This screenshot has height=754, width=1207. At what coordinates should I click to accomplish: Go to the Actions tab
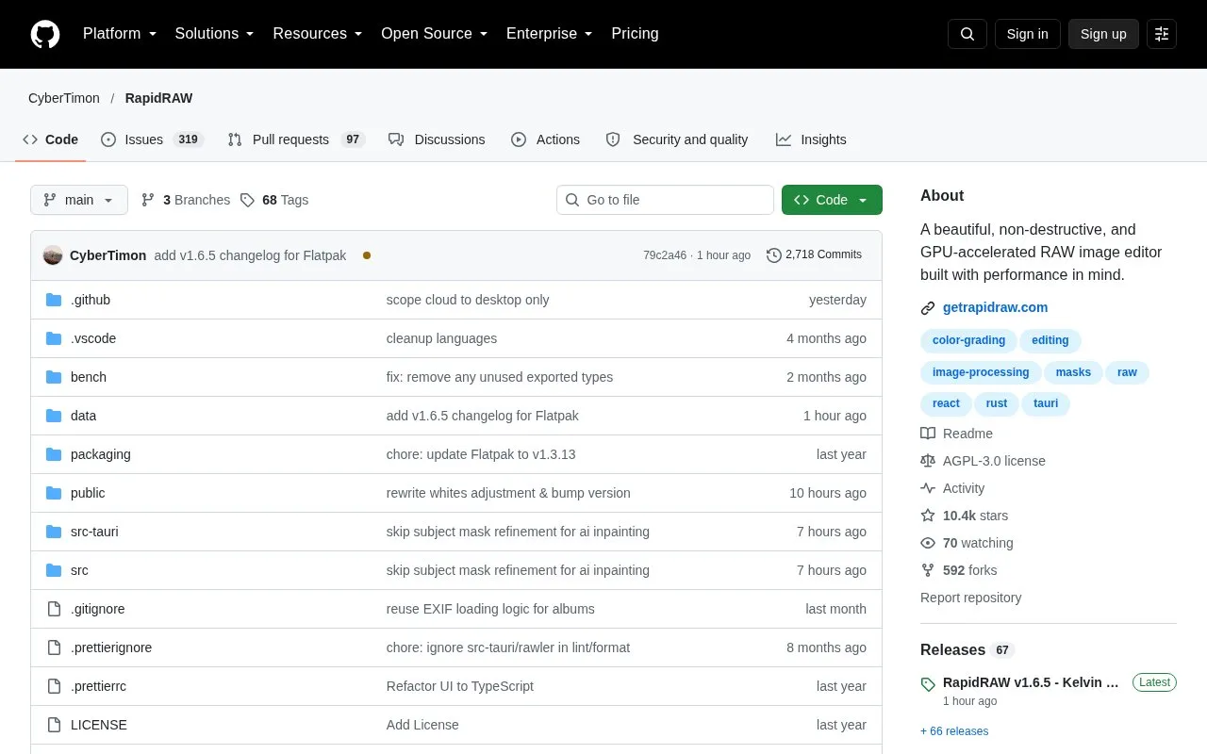click(545, 139)
